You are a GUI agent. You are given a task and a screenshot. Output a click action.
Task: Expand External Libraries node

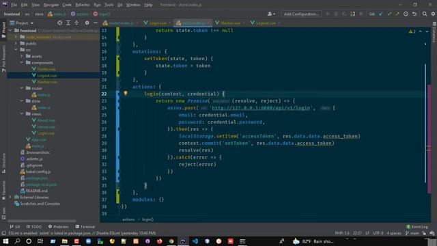coord(10,197)
